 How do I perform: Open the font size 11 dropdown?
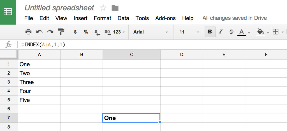pyautogui.click(x=189, y=32)
